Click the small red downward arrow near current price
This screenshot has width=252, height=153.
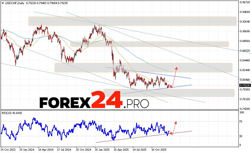[x=170, y=85]
